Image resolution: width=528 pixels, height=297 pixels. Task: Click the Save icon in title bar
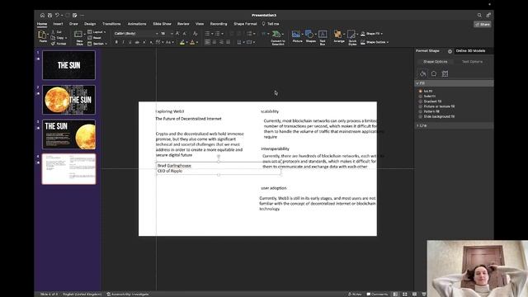(x=49, y=15)
